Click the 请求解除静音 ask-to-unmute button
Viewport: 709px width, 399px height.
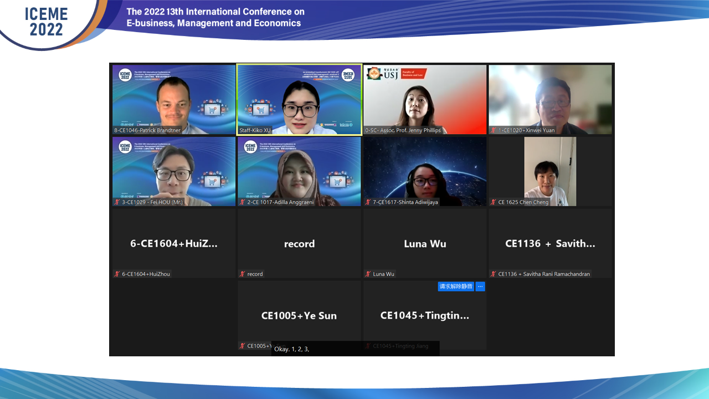[x=456, y=287]
